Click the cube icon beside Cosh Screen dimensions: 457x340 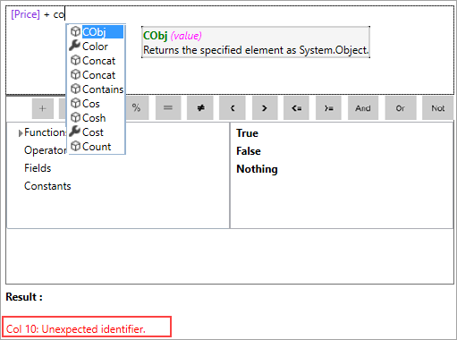(75, 117)
